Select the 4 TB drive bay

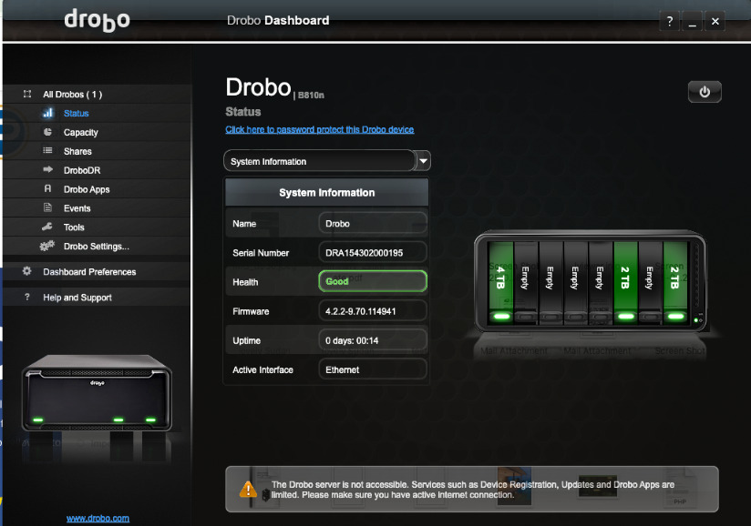click(x=500, y=283)
